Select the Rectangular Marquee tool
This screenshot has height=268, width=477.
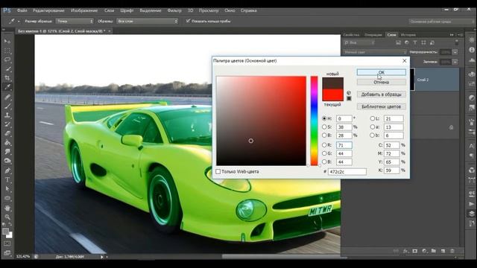coord(7,50)
